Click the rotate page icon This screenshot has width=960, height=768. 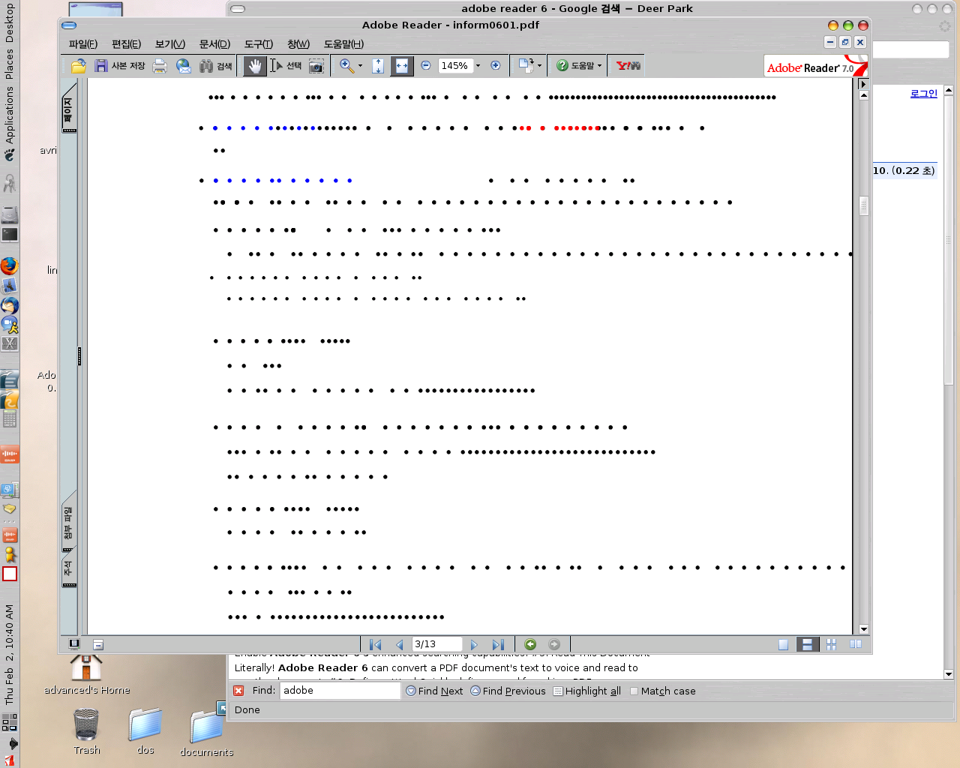point(526,66)
